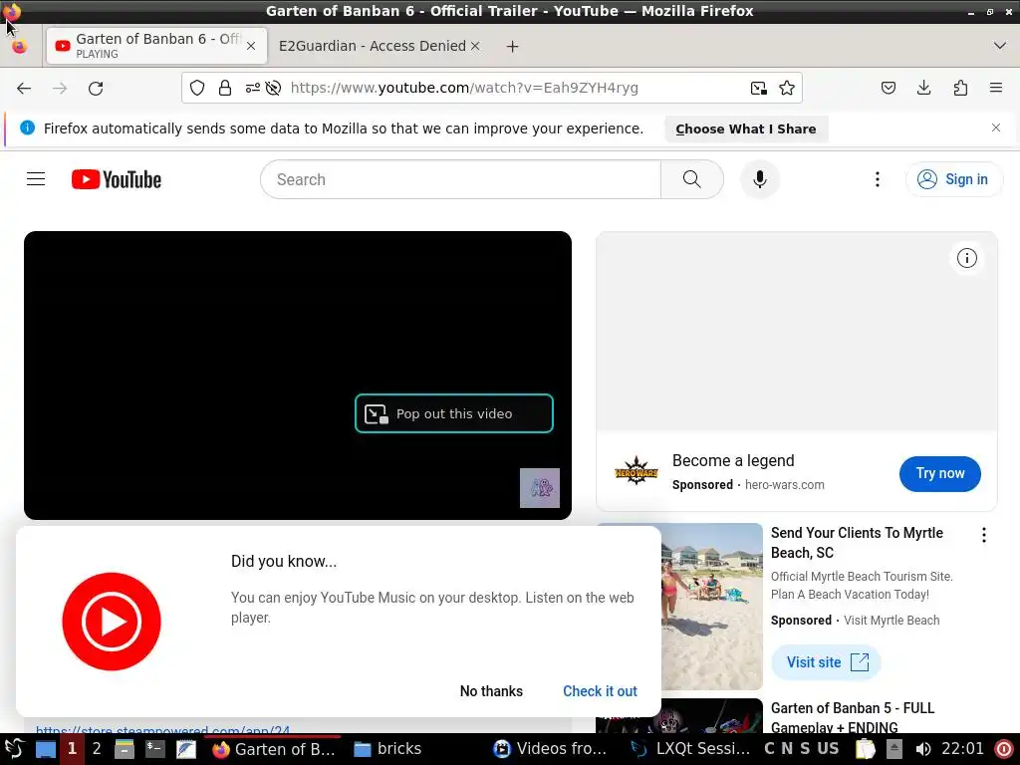Launch the file manager from the taskbar

pyautogui.click(x=124, y=749)
